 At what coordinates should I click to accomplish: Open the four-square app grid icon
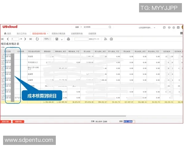(182, 33)
